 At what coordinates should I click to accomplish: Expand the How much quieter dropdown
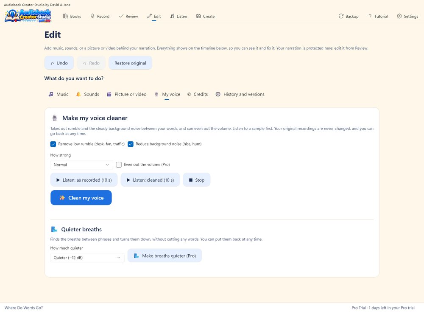pyautogui.click(x=87, y=258)
